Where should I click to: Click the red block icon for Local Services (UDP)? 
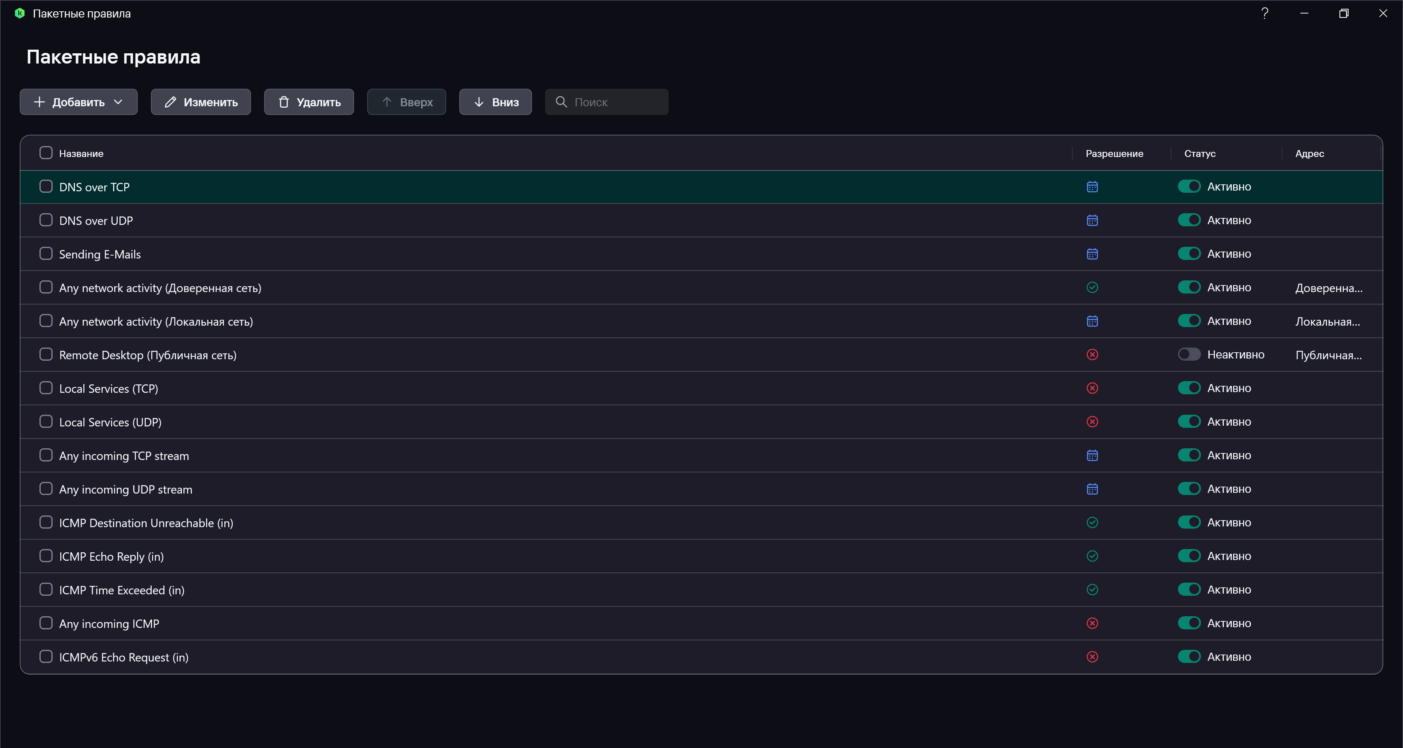1092,422
